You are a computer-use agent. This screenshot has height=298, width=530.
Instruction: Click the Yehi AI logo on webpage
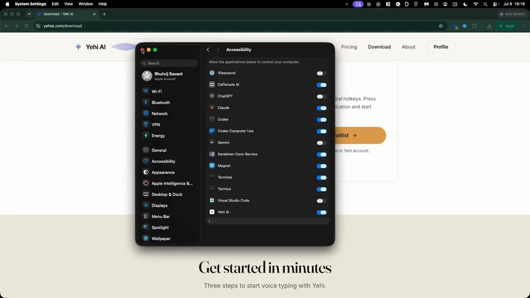90,47
